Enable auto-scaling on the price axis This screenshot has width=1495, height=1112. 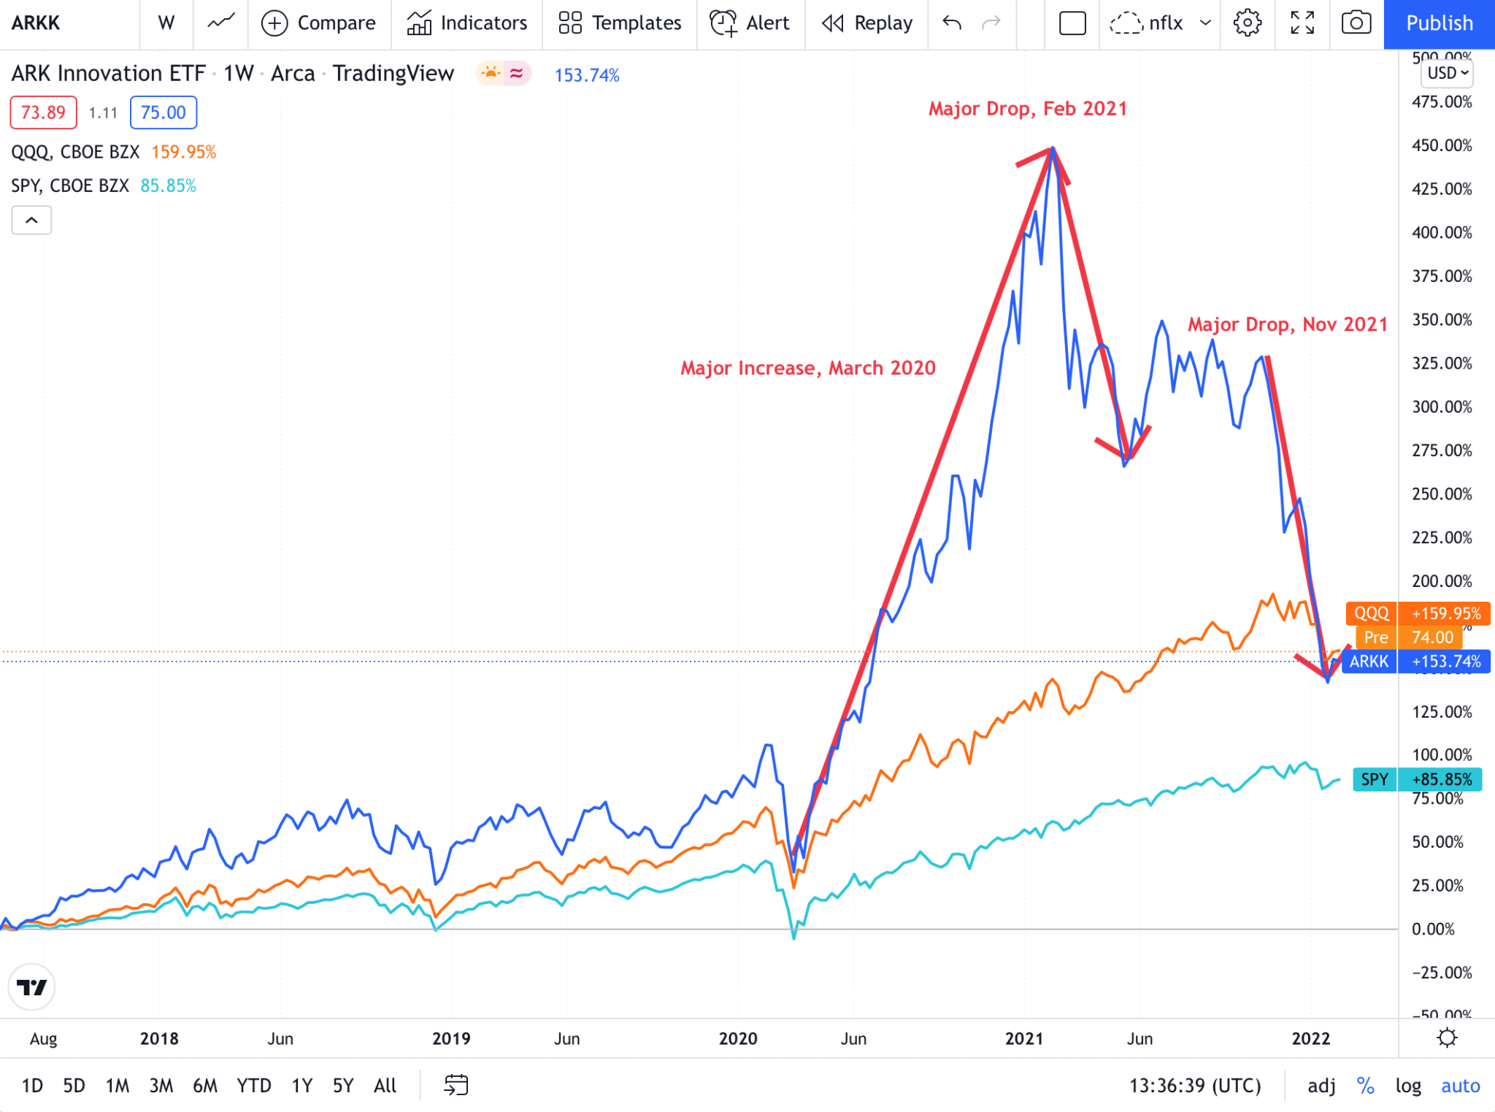1461,1086
